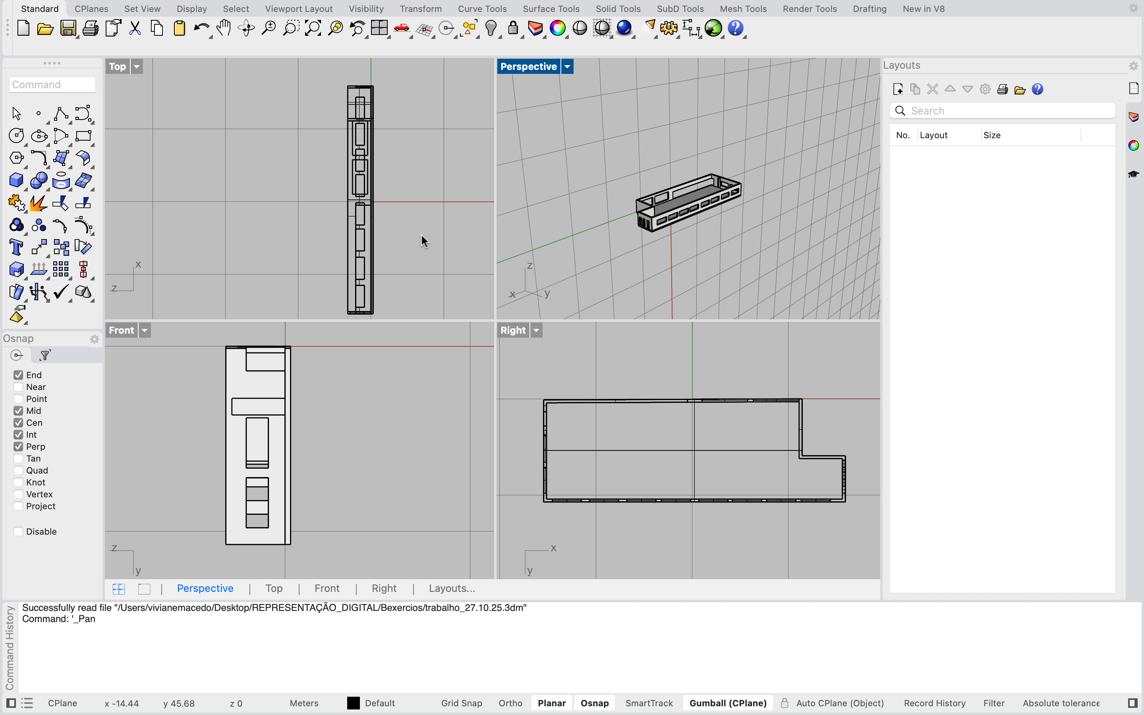The image size is (1144, 715).
Task: Enable the Near osnap checkbox
Action: [x=18, y=387]
